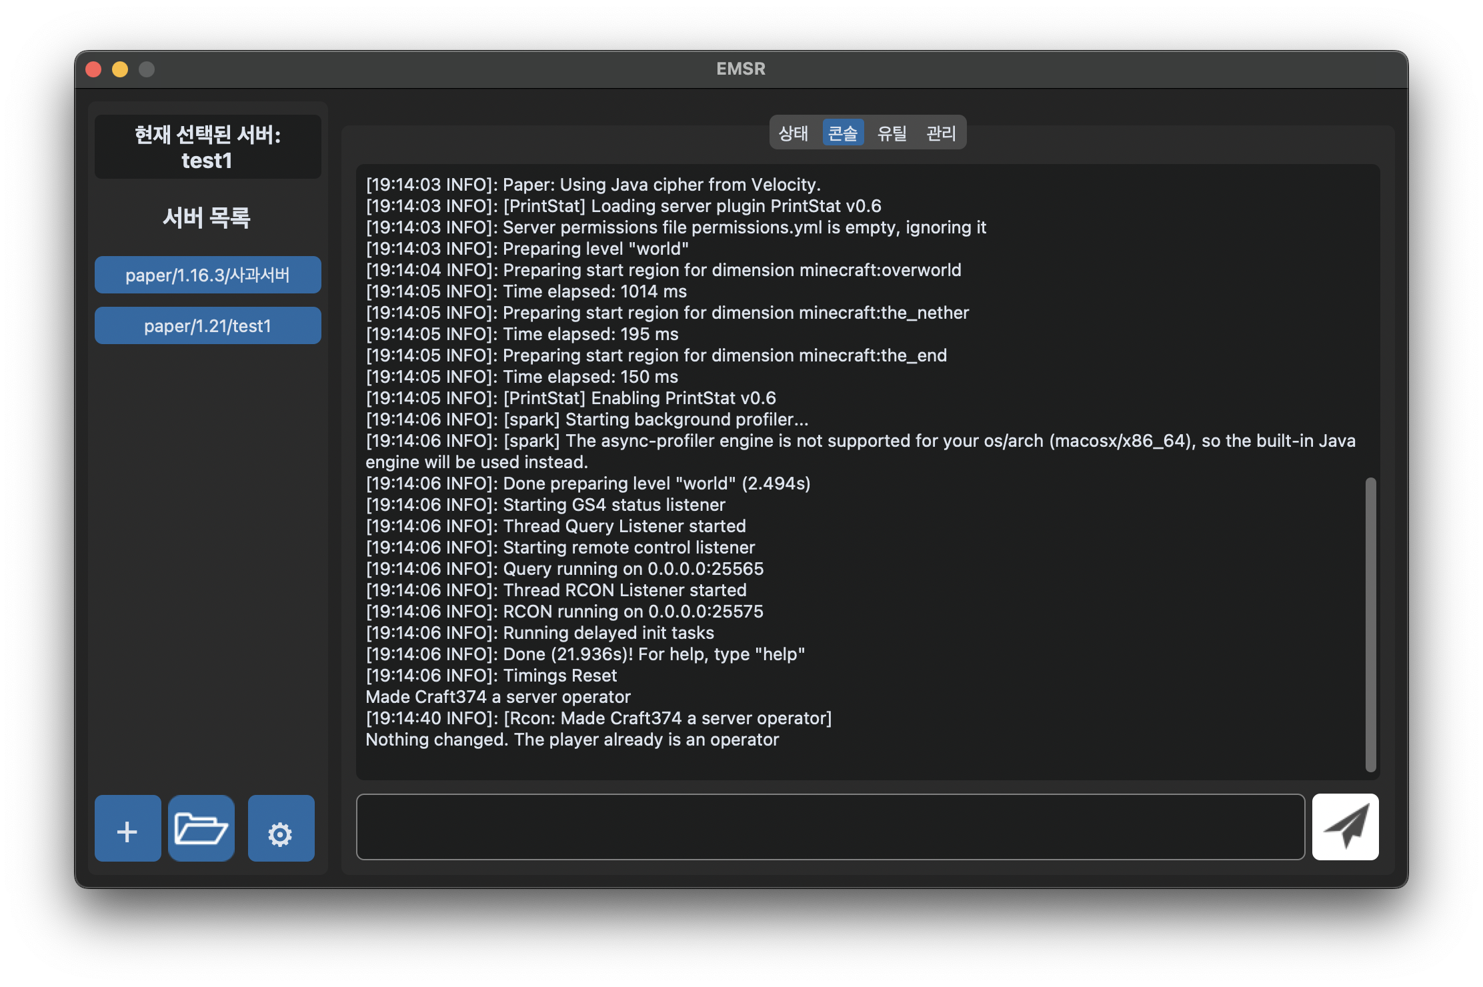Click log line 'Time elapsed: 195 ms'
Viewport: 1483px width, 987px height.
point(522,334)
